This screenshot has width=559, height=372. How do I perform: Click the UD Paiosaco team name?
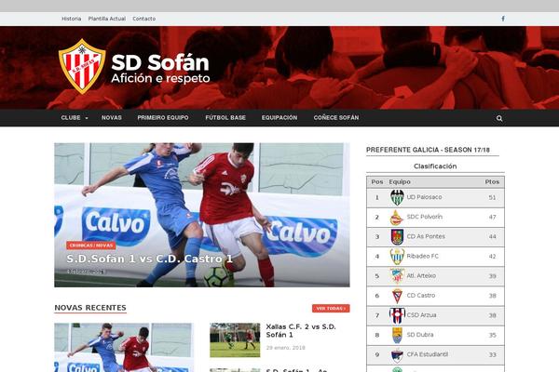424,197
